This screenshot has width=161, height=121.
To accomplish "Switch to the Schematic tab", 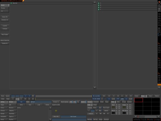I will pos(96,102).
